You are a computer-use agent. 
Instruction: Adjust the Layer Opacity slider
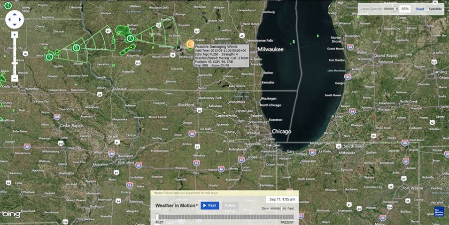(391, 9)
